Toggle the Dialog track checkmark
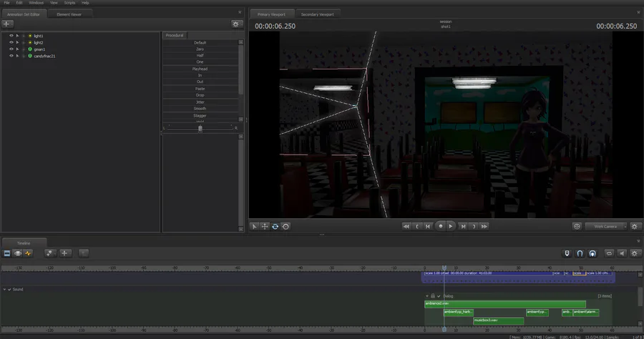The width and height of the screenshot is (644, 339). (x=439, y=296)
